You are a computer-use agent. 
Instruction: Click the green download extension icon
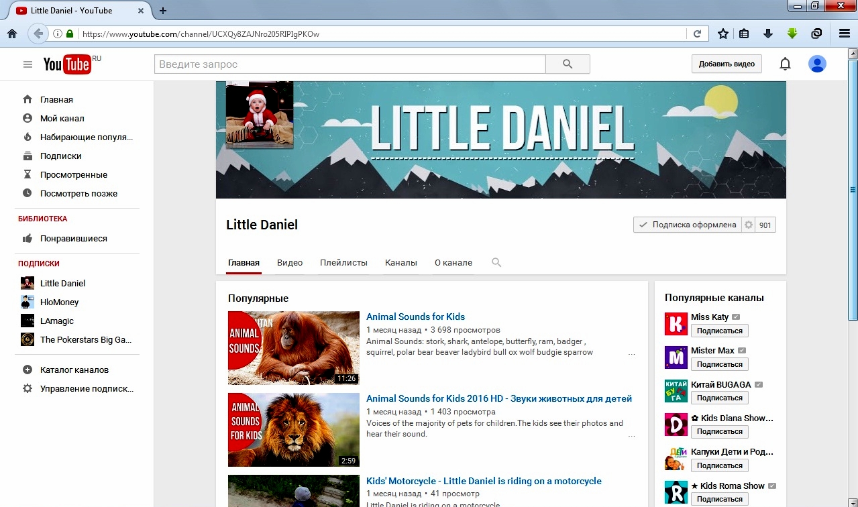792,34
